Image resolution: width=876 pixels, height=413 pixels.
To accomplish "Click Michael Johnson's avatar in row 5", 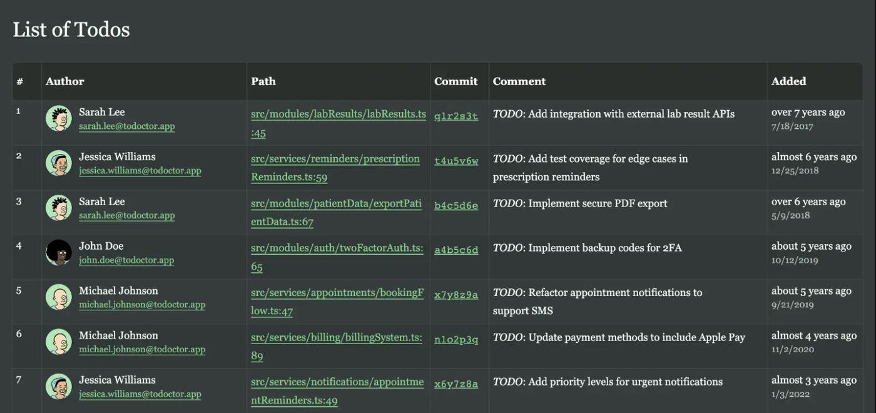I will pyautogui.click(x=59, y=297).
